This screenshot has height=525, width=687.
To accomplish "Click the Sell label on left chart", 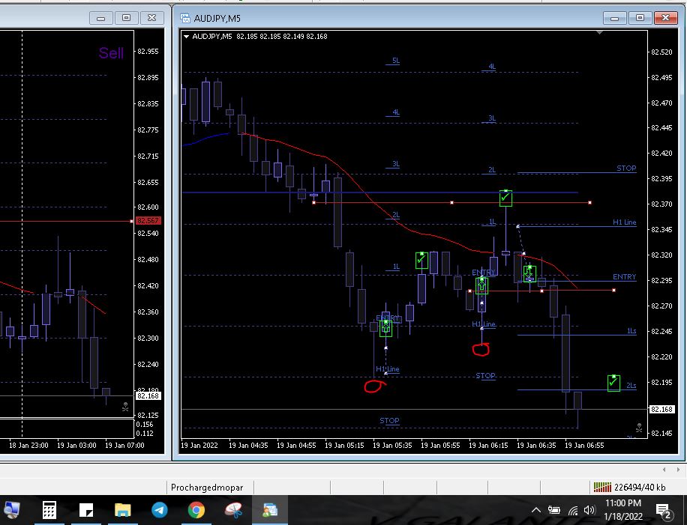I will click(x=111, y=53).
